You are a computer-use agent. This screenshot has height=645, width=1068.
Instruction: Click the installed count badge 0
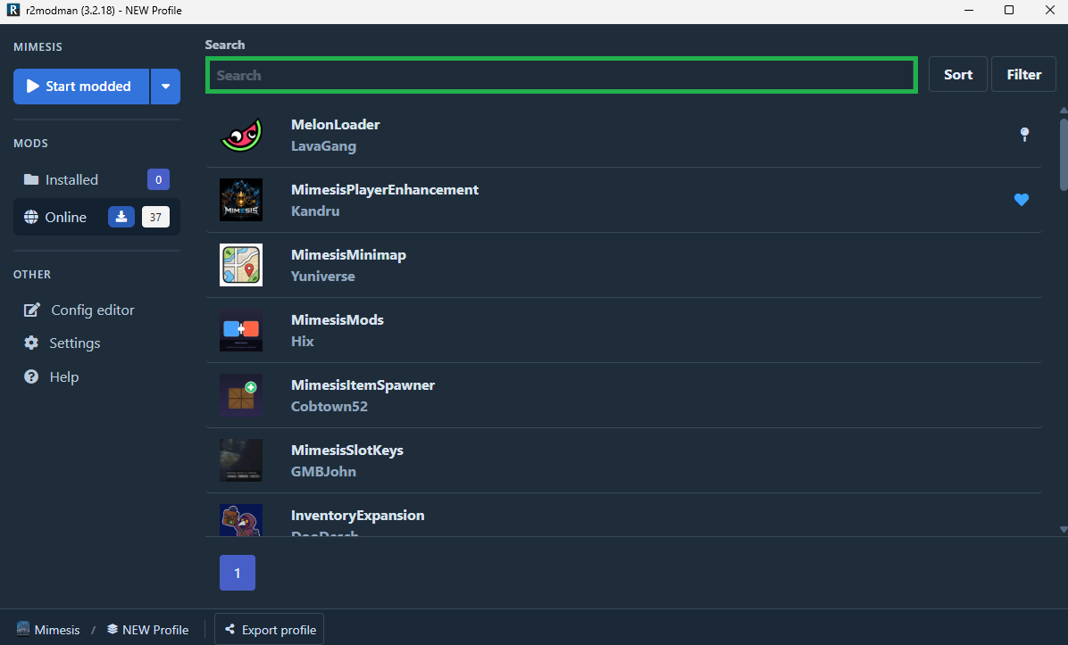159,179
